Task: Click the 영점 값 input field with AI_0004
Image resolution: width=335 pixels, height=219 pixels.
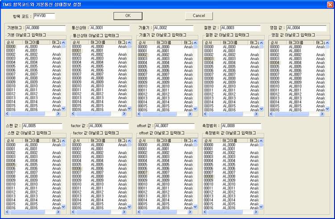Action: point(306,28)
